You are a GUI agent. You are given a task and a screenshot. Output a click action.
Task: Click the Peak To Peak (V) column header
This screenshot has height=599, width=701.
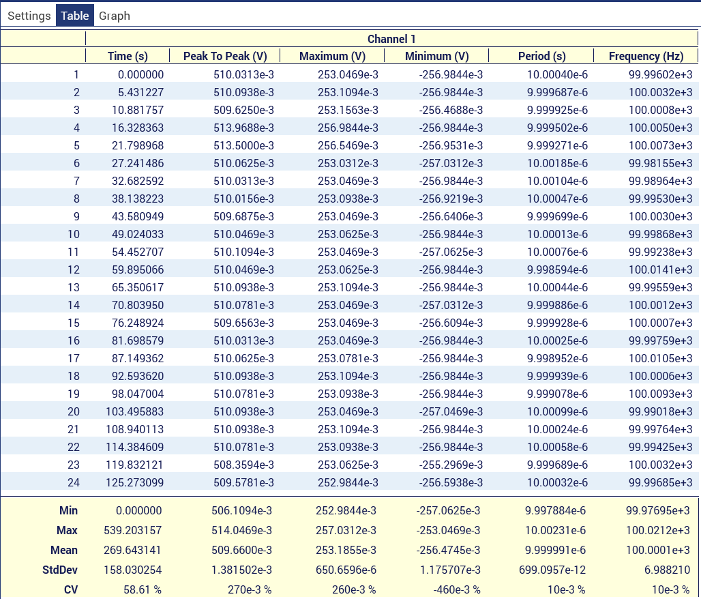click(224, 57)
